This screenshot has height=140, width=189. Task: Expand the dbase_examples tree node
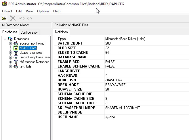coord(11,53)
